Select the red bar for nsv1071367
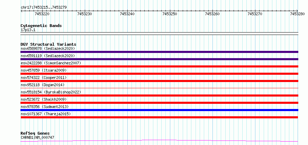Viewport: 308px width, 145px height. tap(159, 117)
